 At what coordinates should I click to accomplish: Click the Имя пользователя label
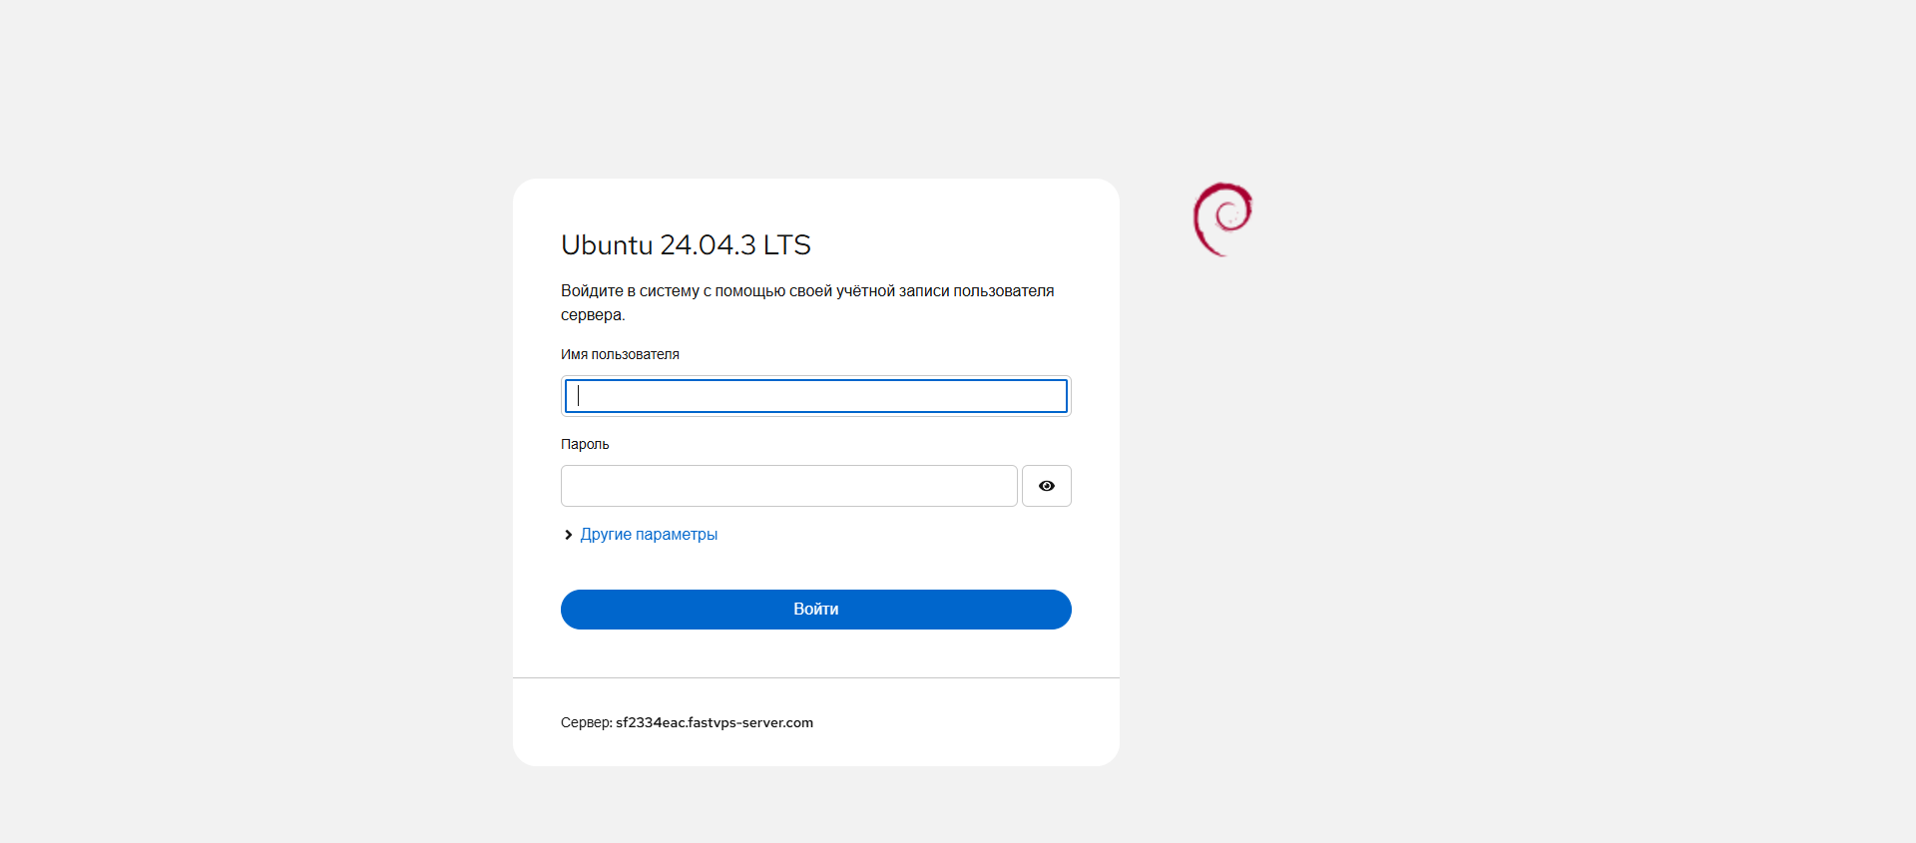coord(620,354)
